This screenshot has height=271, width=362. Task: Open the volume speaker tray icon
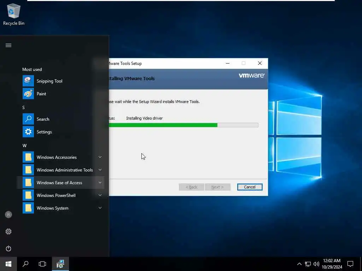(x=316, y=264)
